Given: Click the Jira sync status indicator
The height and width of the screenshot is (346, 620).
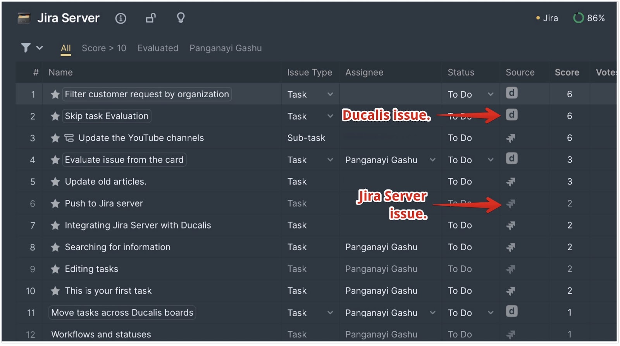Looking at the screenshot, I should point(547,18).
